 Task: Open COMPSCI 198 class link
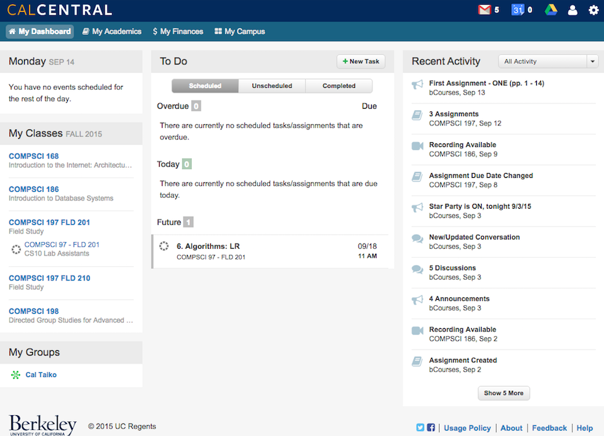coord(34,311)
